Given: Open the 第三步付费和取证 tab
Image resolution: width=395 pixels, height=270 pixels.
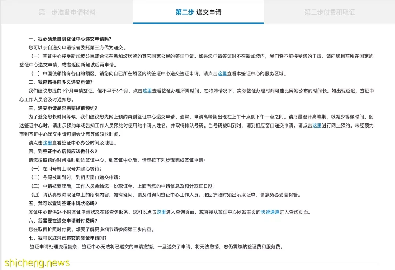Looking at the screenshot, I should tap(330, 12).
